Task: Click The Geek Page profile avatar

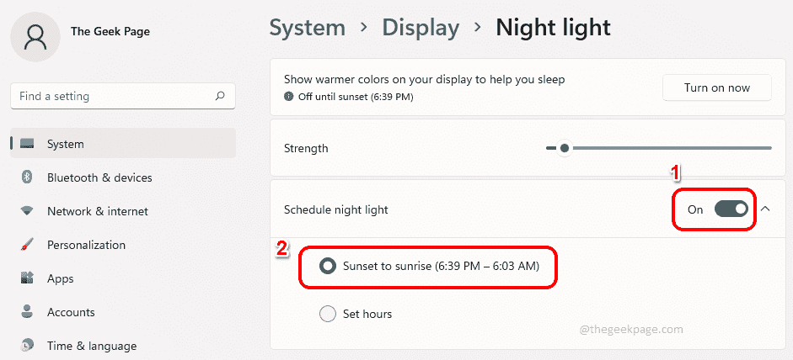Action: [35, 36]
